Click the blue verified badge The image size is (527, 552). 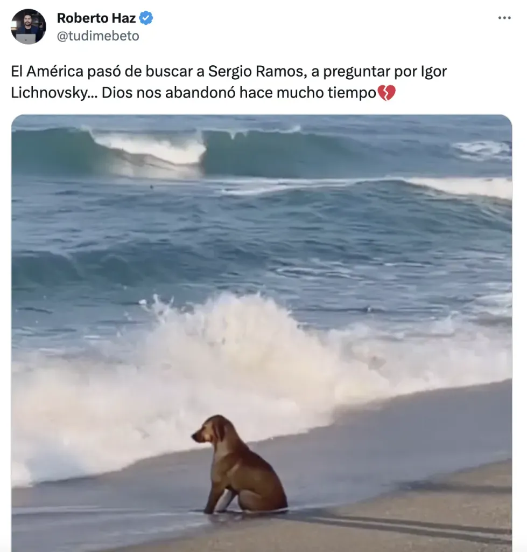click(146, 18)
